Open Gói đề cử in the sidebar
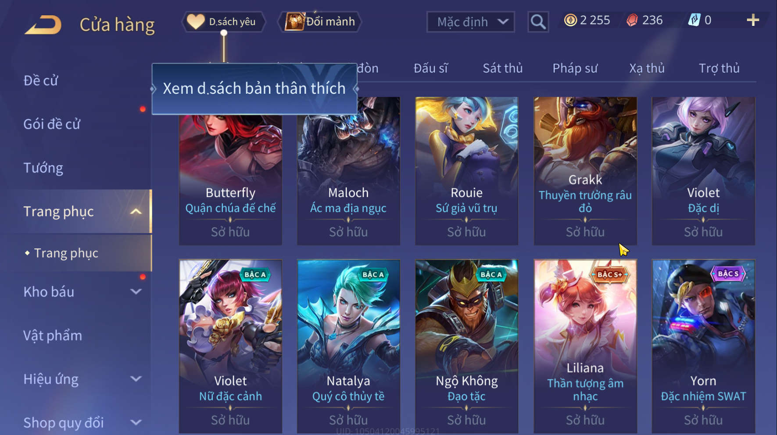Screen dimensions: 777x435 tap(52, 124)
